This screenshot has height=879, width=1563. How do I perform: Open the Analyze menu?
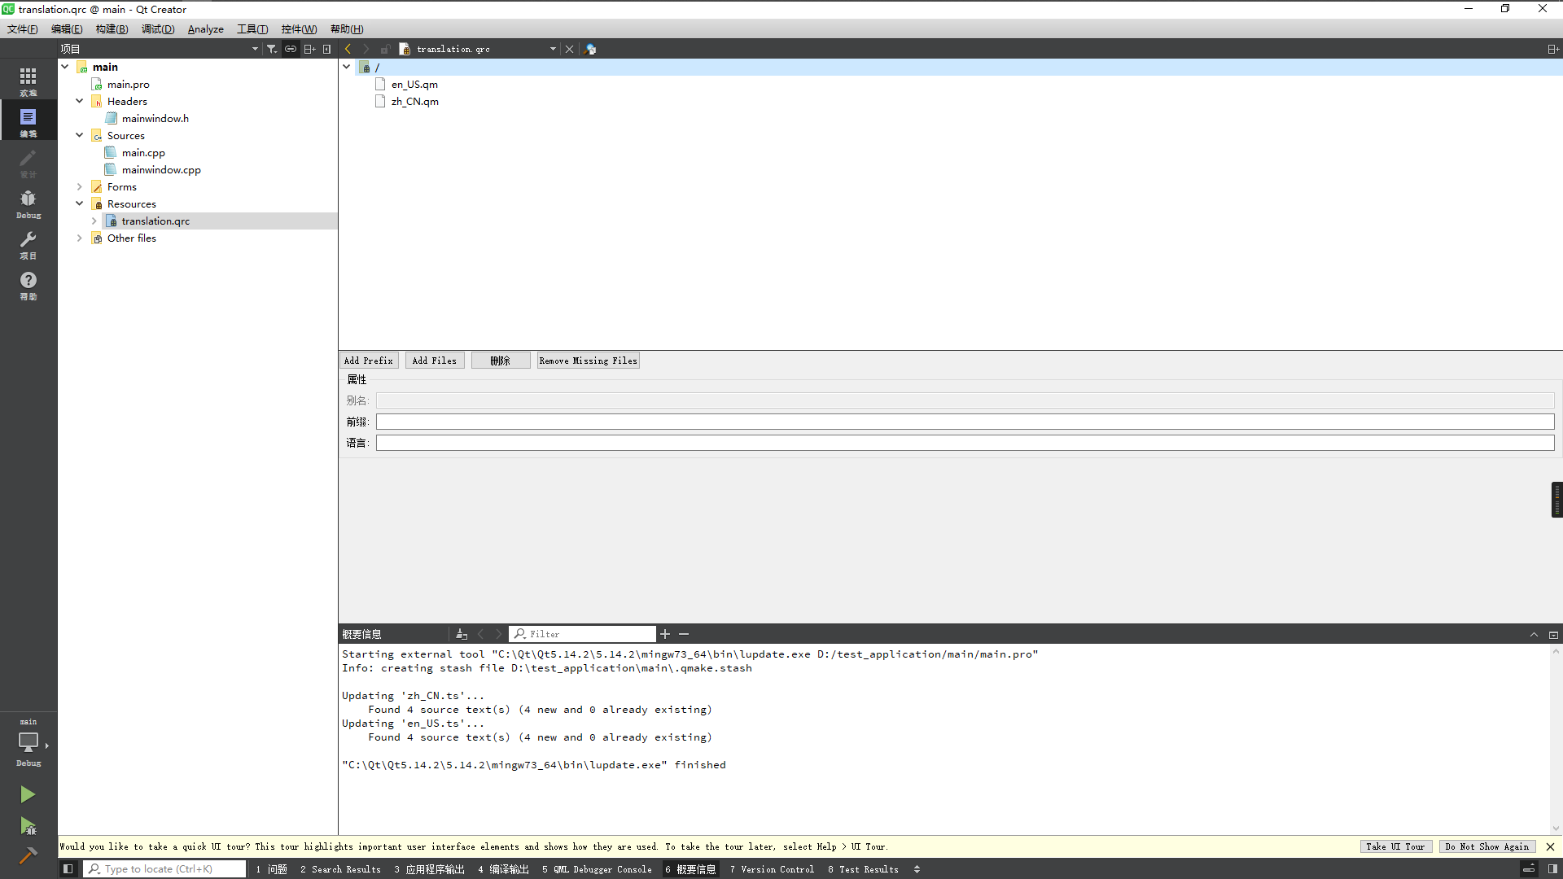coord(205,29)
